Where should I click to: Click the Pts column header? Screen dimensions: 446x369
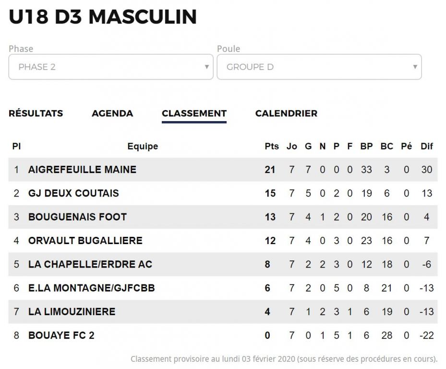272,146
